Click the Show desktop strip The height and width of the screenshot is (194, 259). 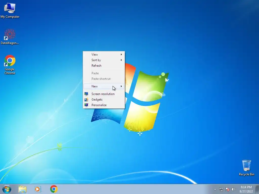[257, 189]
